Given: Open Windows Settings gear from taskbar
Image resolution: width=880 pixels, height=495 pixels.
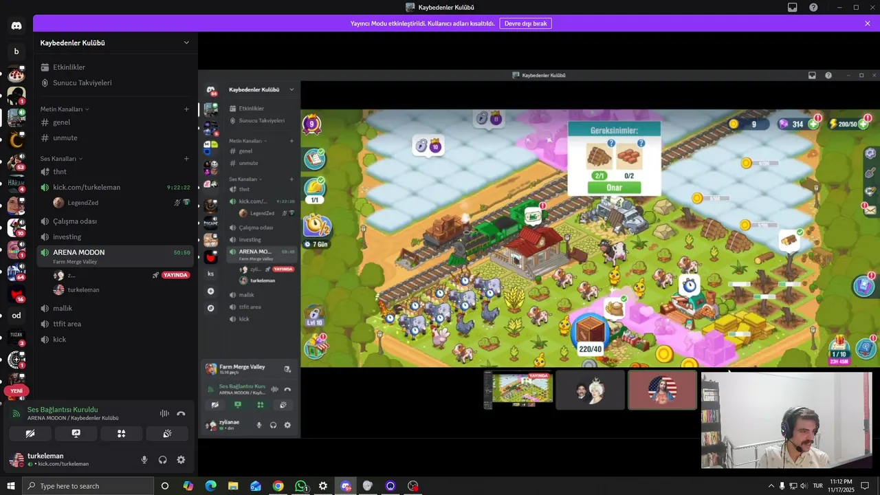Looking at the screenshot, I should (323, 486).
